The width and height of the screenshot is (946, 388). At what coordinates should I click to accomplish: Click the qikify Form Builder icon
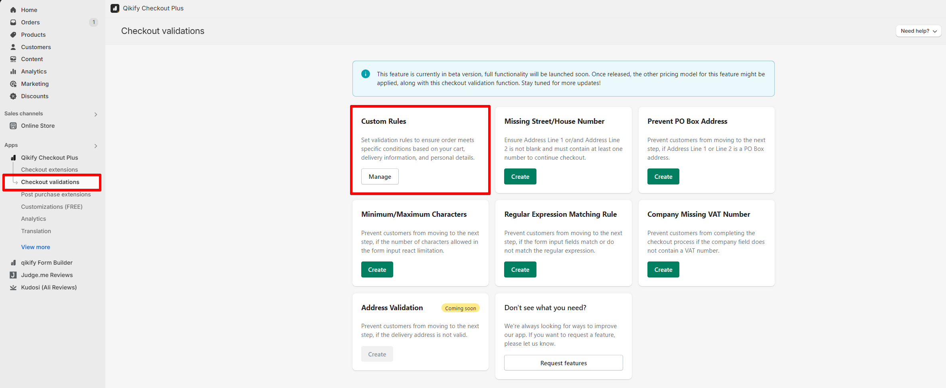point(13,263)
